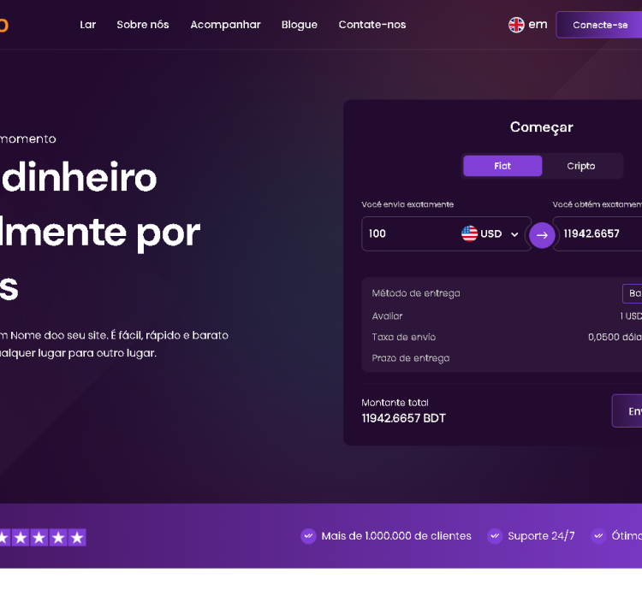Click the send amount field showing 100
This screenshot has height=590, width=642.
coord(409,234)
